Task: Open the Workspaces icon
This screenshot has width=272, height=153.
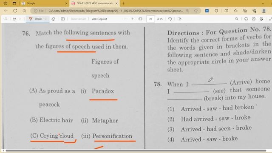Action: tap(6, 3)
